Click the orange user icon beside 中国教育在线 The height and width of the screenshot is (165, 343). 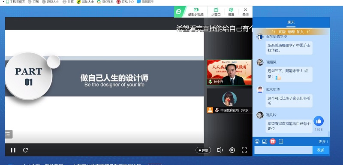(x=210, y=110)
